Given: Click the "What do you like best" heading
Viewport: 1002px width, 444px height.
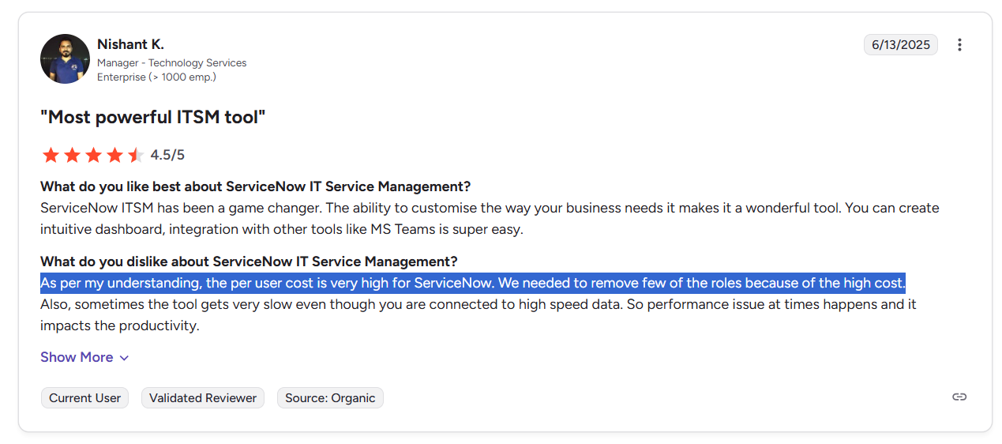Looking at the screenshot, I should 255,186.
